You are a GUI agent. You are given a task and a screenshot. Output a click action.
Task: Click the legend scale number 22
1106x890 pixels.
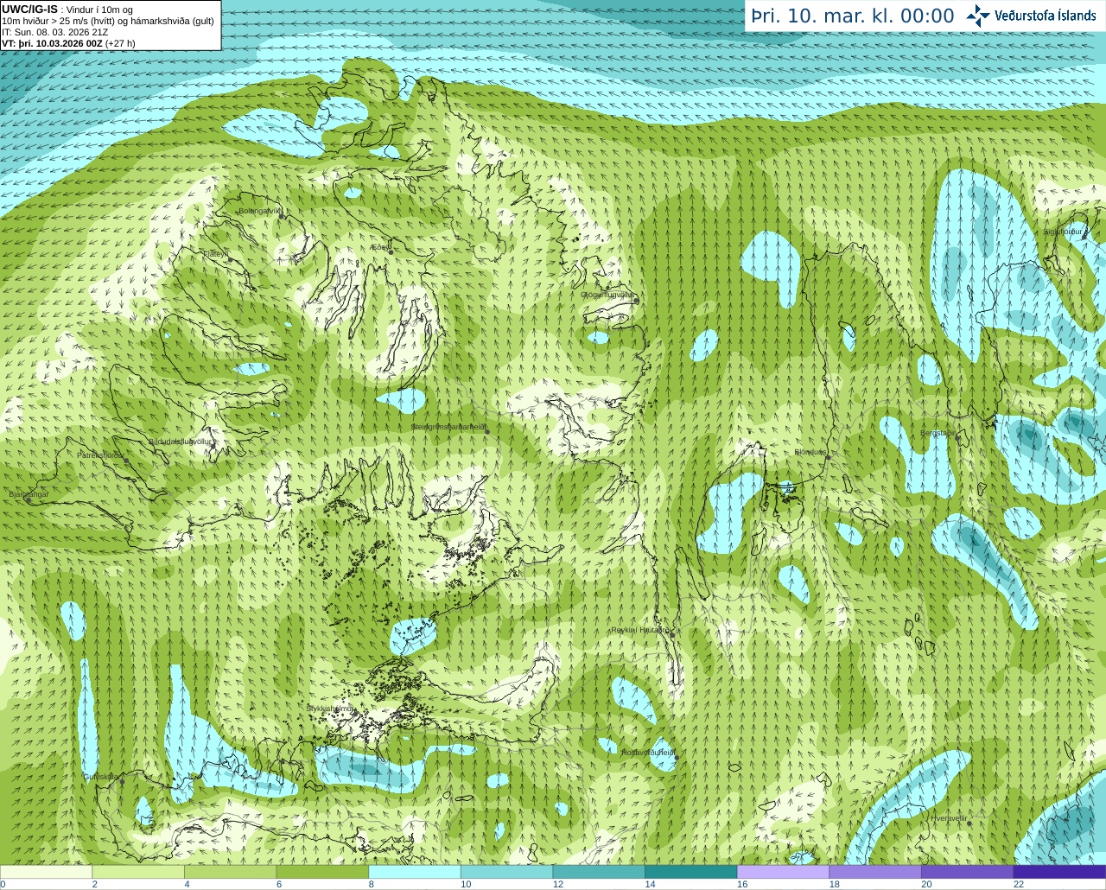click(x=1019, y=884)
